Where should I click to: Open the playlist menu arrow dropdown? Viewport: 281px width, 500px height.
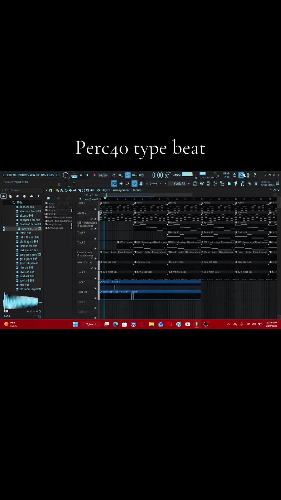pos(47,190)
